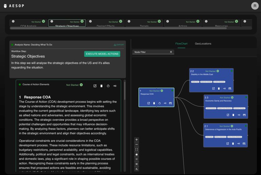This screenshot has width=261, height=175.
Task: Select the Desired Effects workflow step
Action: pos(105,23)
